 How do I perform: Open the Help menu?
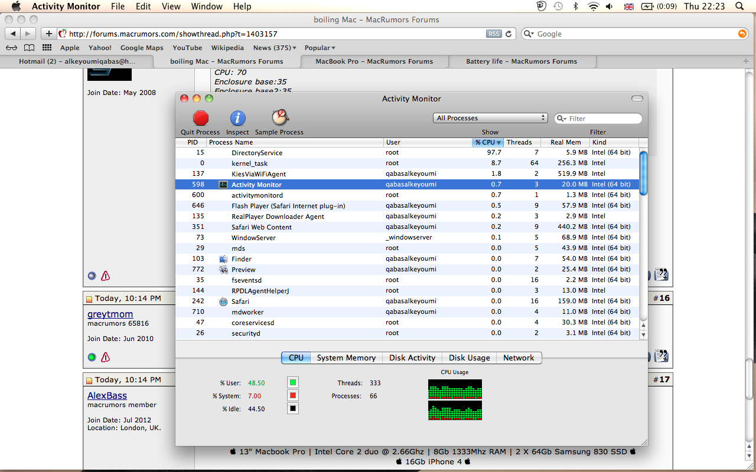coord(242,6)
